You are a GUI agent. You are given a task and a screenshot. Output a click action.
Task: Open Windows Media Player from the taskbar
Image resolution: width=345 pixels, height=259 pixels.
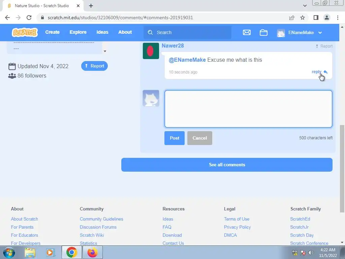pos(50,252)
